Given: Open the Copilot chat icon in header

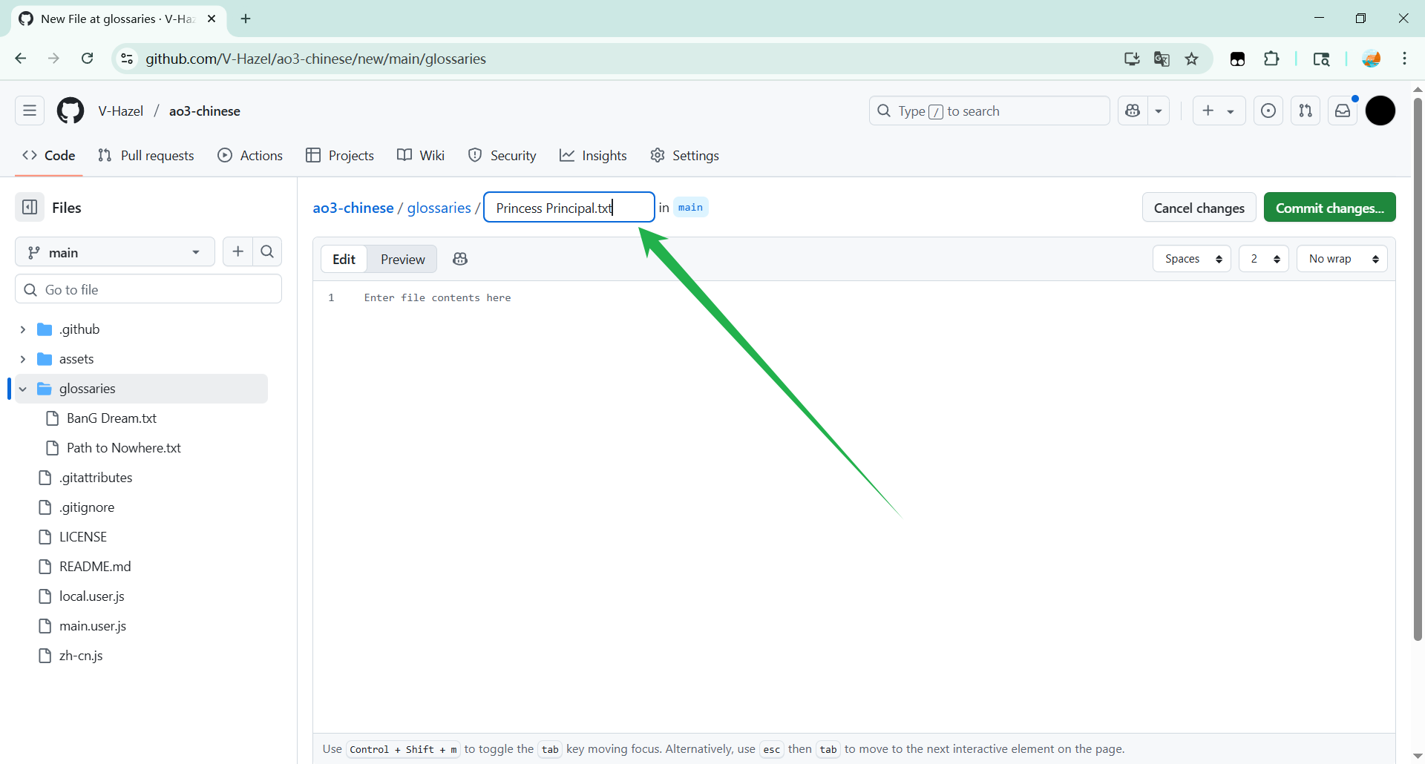Looking at the screenshot, I should (x=1133, y=111).
